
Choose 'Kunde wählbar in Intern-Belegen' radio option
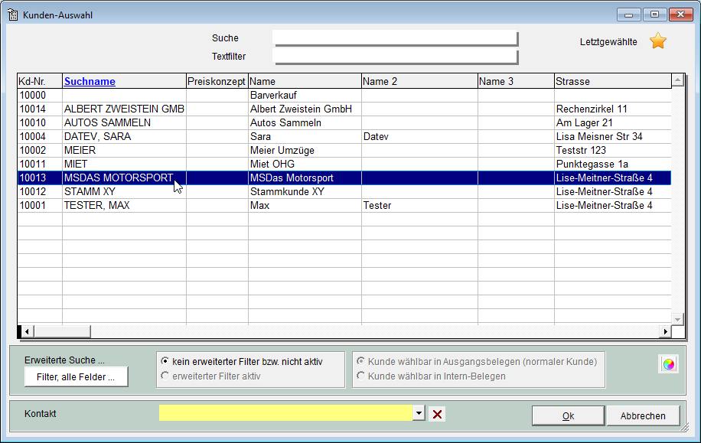pos(360,376)
